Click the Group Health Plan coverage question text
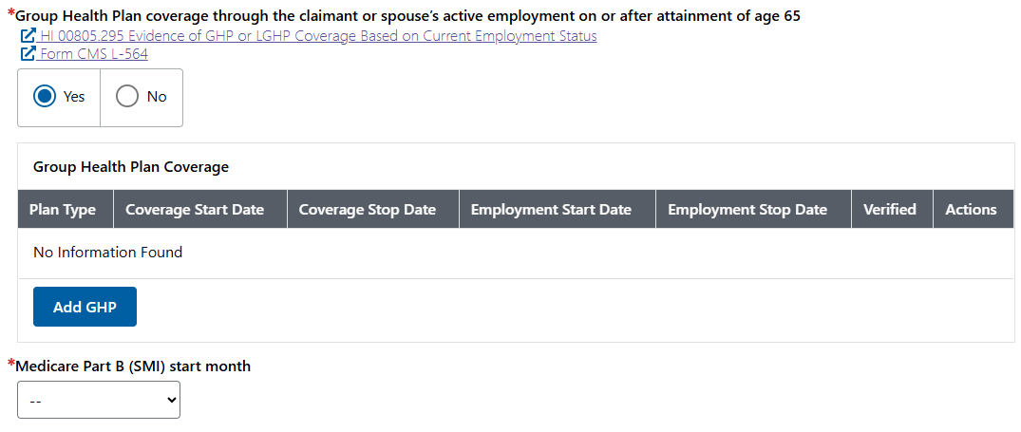This screenshot has width=1021, height=432. click(408, 16)
